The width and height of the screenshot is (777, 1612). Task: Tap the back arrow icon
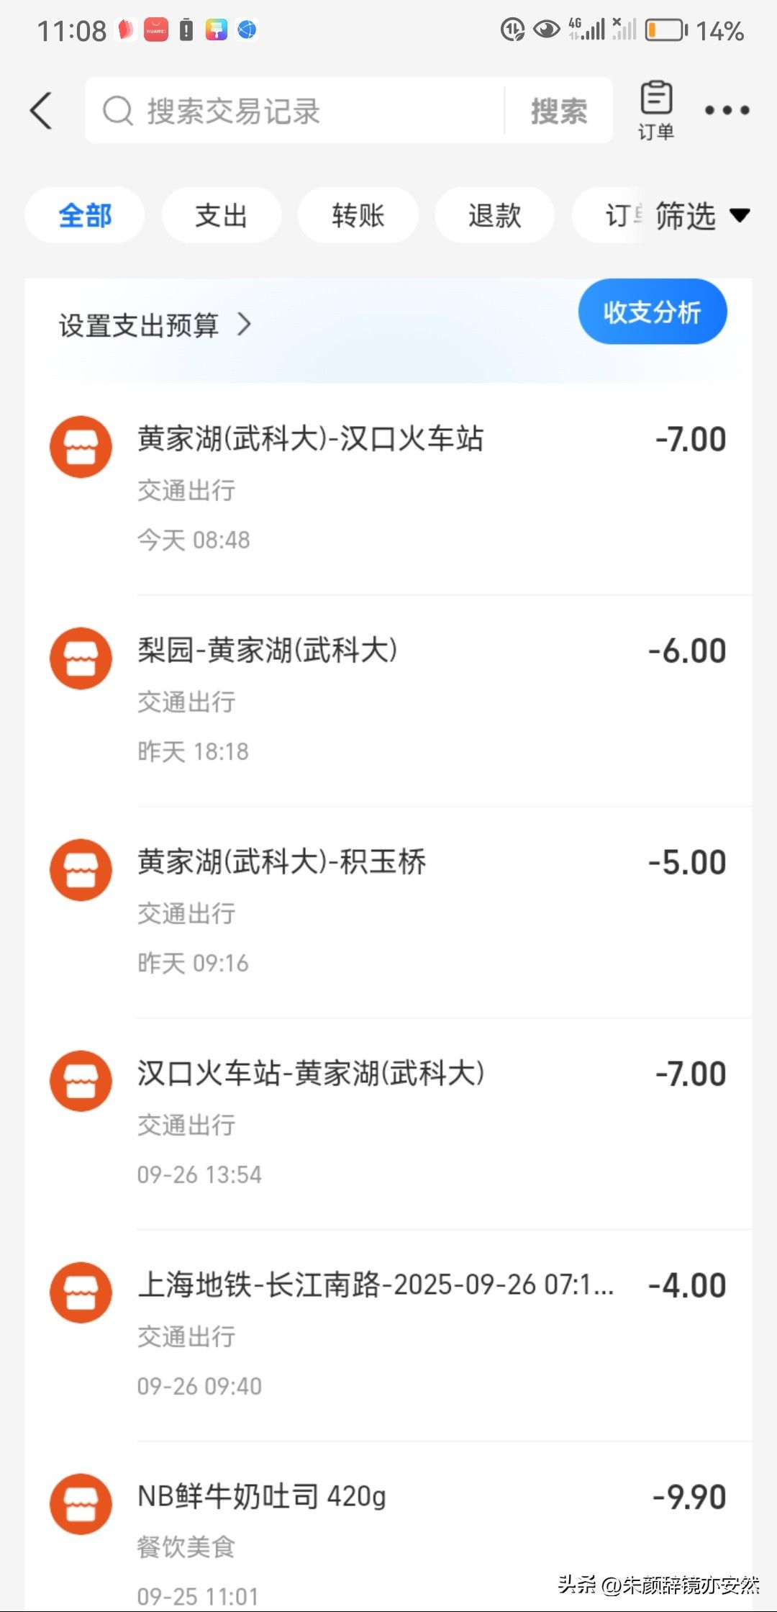42,111
